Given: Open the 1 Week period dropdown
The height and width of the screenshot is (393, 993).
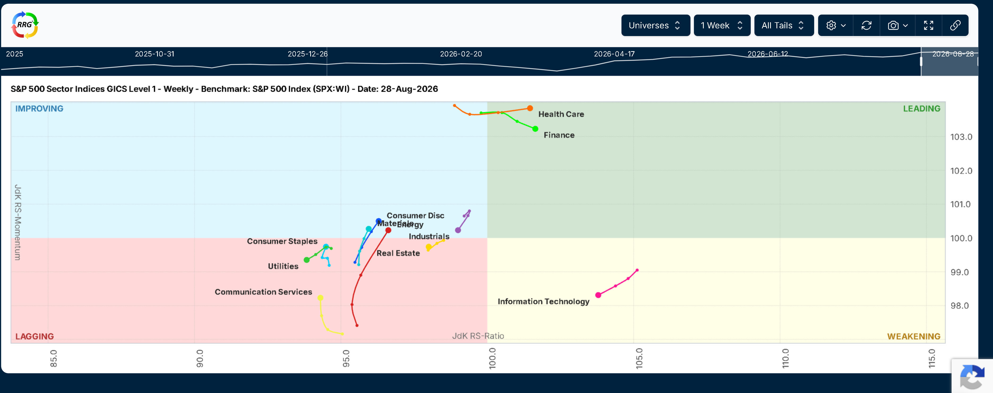Looking at the screenshot, I should 722,25.
